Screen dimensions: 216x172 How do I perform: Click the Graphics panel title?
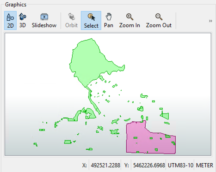point(16,5)
